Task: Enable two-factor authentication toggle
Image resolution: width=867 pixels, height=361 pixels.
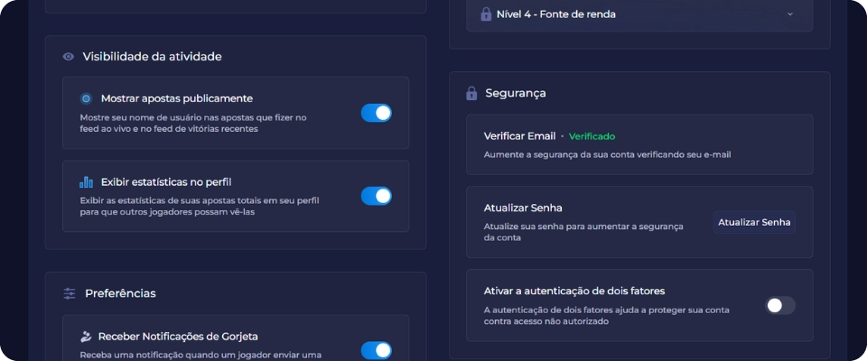Action: (x=780, y=305)
